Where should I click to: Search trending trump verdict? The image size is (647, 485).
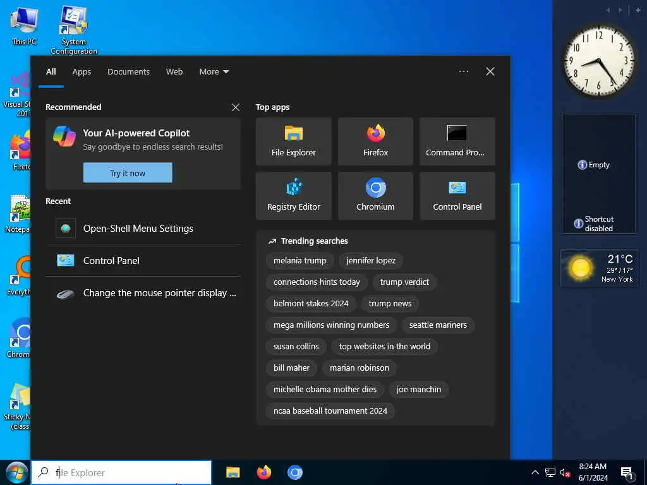click(x=404, y=282)
